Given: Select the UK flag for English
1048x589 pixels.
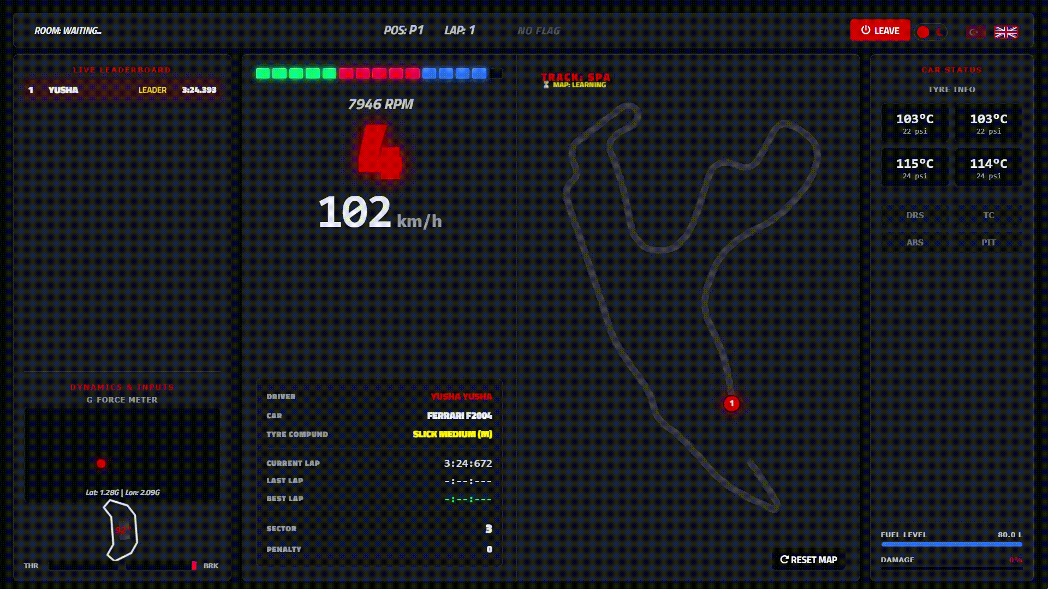Looking at the screenshot, I should coord(1005,32).
